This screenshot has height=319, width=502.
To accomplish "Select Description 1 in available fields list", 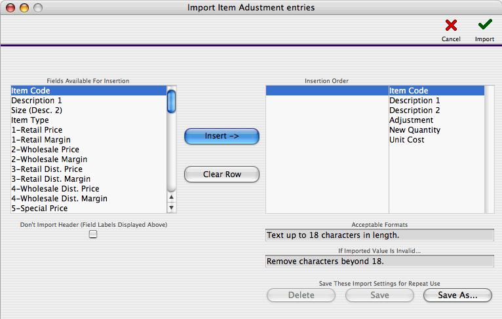I will click(x=88, y=101).
